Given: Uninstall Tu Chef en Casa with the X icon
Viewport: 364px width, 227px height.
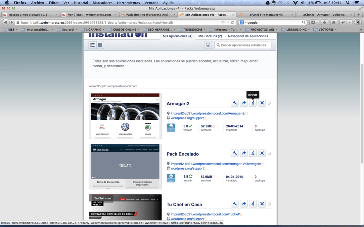Looking at the screenshot, I should click(x=262, y=204).
